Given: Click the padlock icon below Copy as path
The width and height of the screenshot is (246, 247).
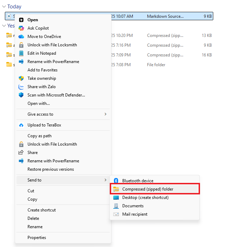Looking at the screenshot, I should [21, 144].
